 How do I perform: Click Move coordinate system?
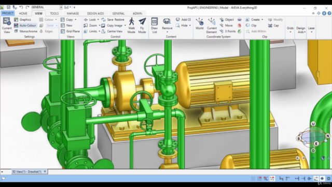(226, 25)
